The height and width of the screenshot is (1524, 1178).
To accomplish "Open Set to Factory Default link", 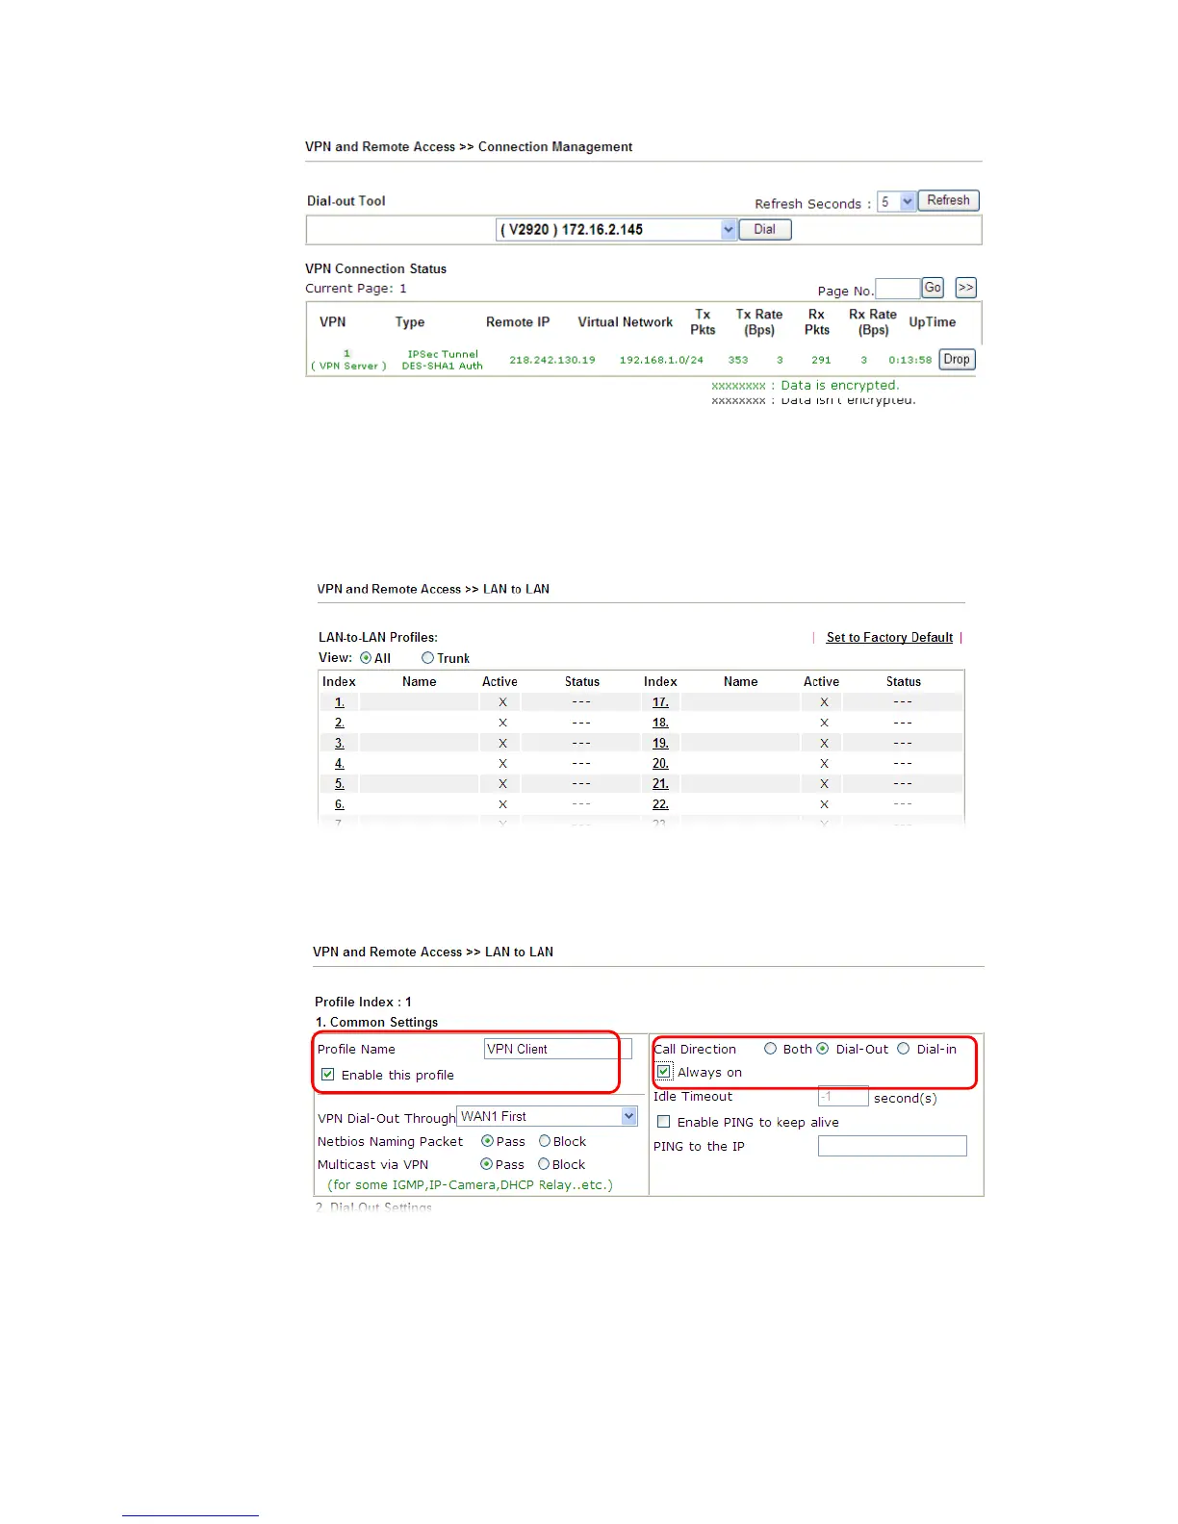I will pos(889,637).
